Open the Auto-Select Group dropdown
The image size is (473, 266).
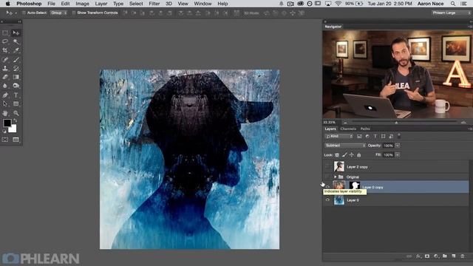[58, 13]
